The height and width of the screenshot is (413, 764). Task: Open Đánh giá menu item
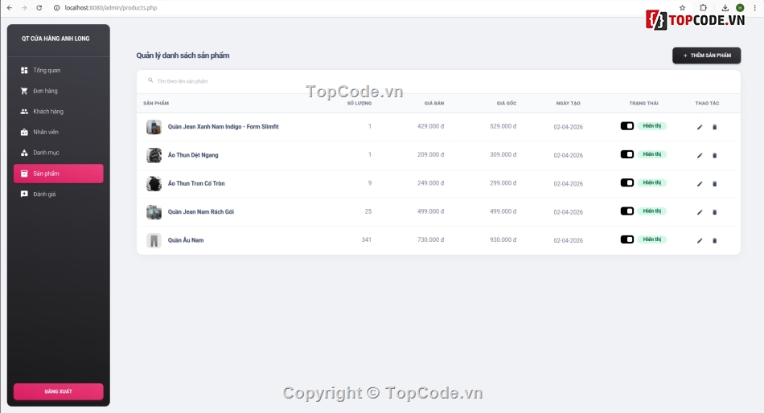pos(59,194)
